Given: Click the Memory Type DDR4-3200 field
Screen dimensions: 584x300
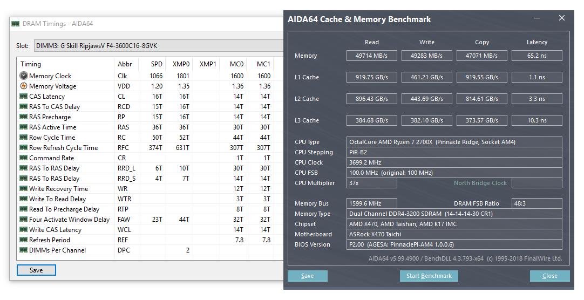Looking at the screenshot, I should pos(454,214).
